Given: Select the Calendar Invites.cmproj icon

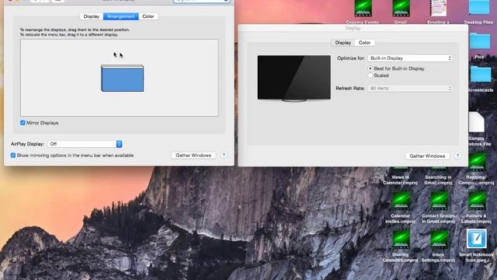Looking at the screenshot, I should pos(401,201).
